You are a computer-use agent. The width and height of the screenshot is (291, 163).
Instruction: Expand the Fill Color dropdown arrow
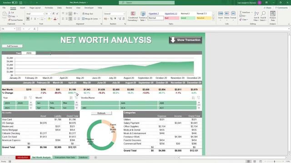[x=51, y=19]
